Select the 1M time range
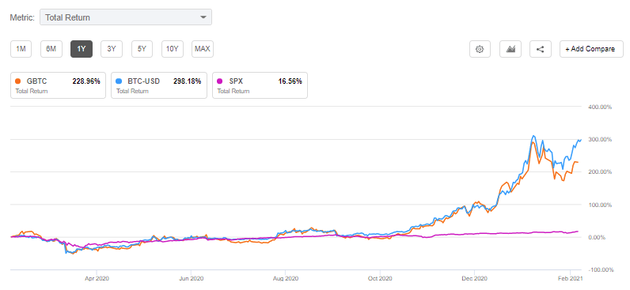 [x=21, y=49]
